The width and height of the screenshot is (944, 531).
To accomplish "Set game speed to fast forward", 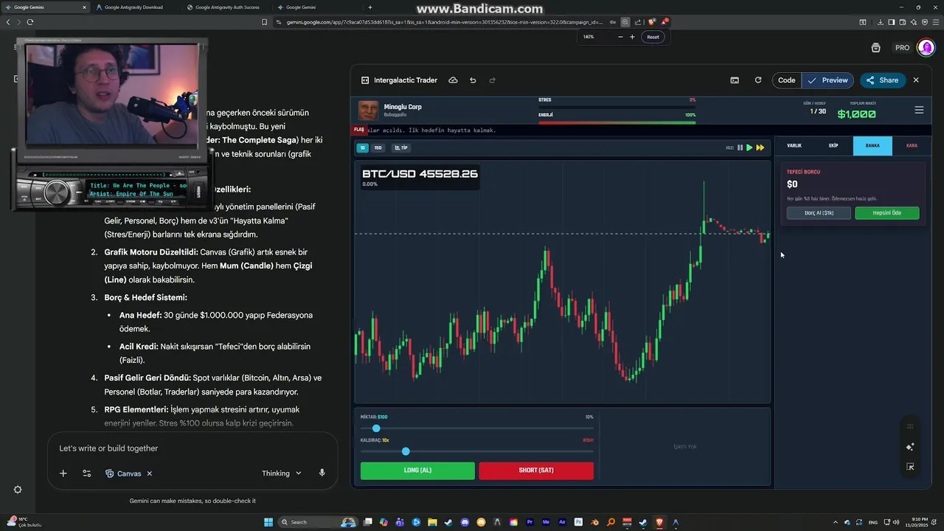I will 760,147.
